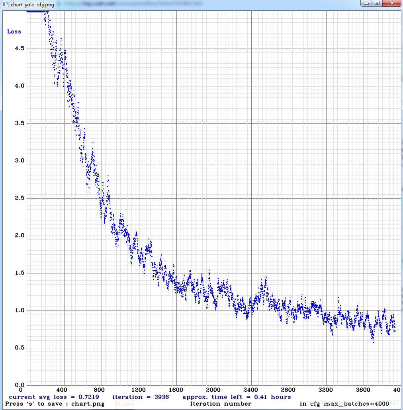Screen dimensions: 403x410
Task: Click the 2.0 loss axis value
Action: pos(20,235)
